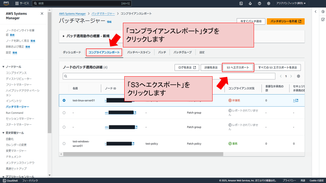The height and width of the screenshot is (183, 326).
Task: Click the notifications bell icon
Action: 250,3
